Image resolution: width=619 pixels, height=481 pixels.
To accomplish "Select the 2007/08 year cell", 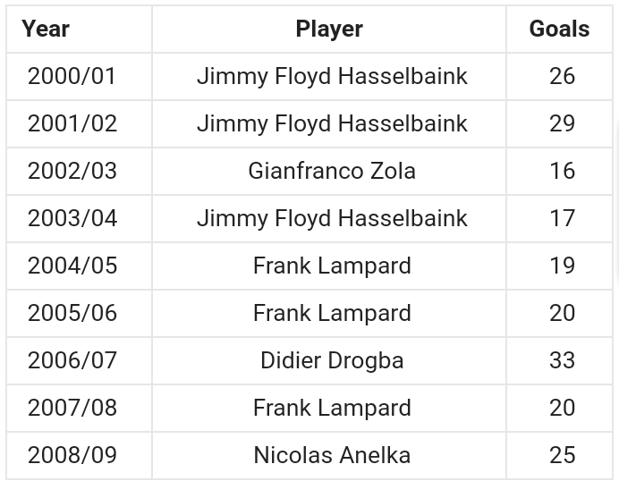I will [72, 408].
